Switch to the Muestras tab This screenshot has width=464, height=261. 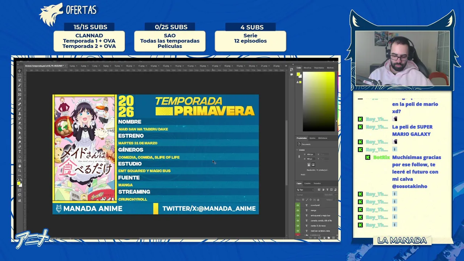(307, 68)
